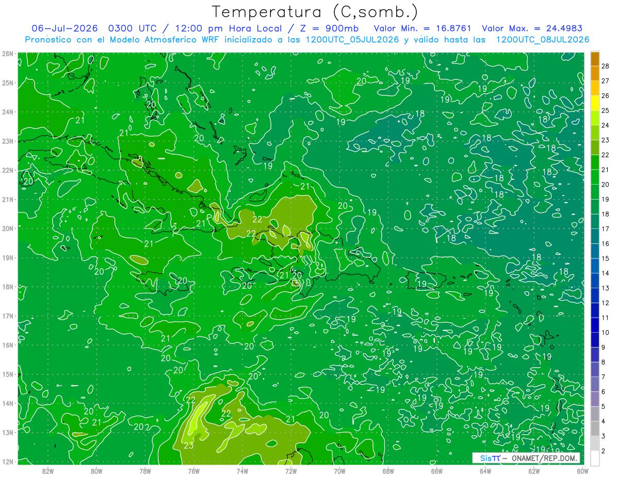The image size is (619, 478).
Task: Click the longitude axis label "62W"
Action: pyautogui.click(x=534, y=471)
